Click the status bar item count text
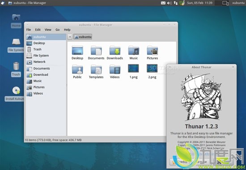Image resolution: width=246 pixels, height=170 pixels. 53,140
